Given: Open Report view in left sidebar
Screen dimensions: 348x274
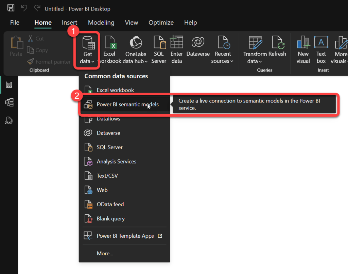Looking at the screenshot, I should tap(9, 84).
